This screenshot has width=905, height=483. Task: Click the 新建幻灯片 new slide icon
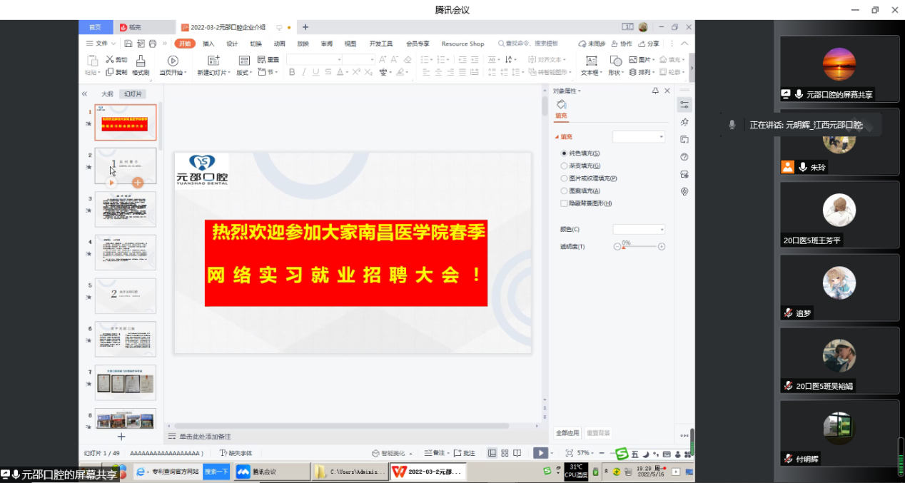[212, 61]
